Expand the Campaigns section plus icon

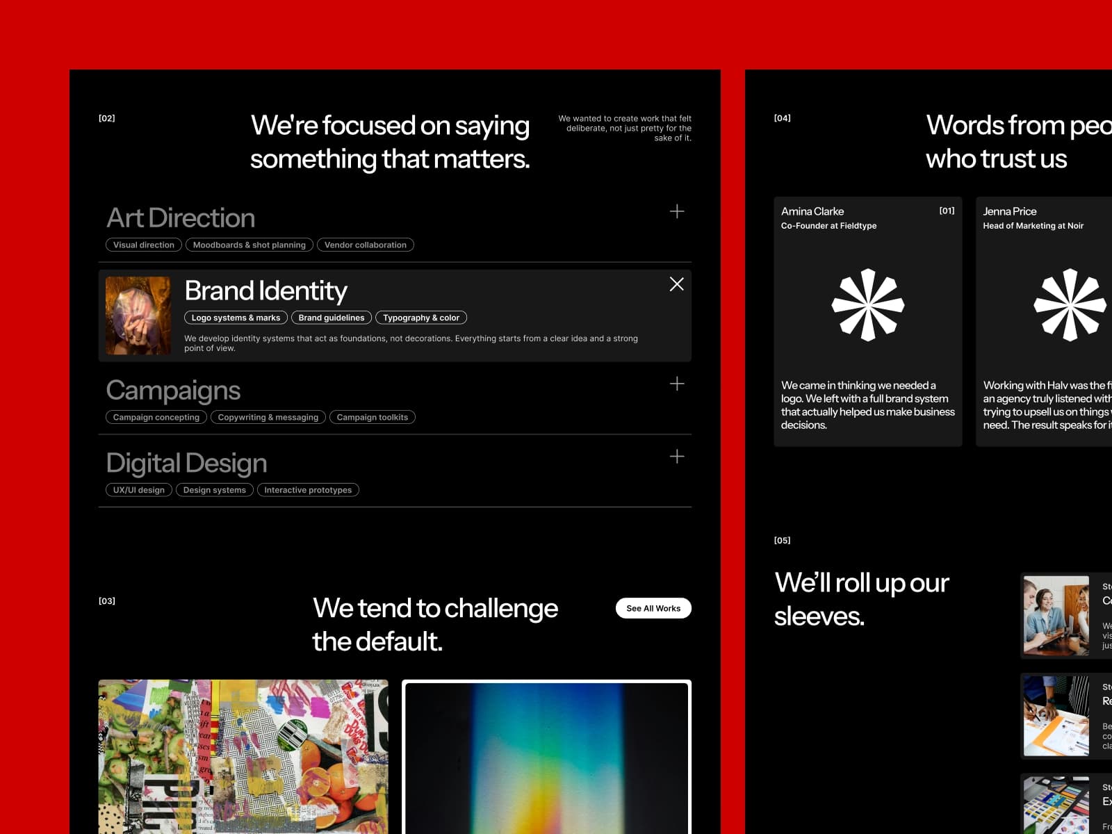(676, 384)
